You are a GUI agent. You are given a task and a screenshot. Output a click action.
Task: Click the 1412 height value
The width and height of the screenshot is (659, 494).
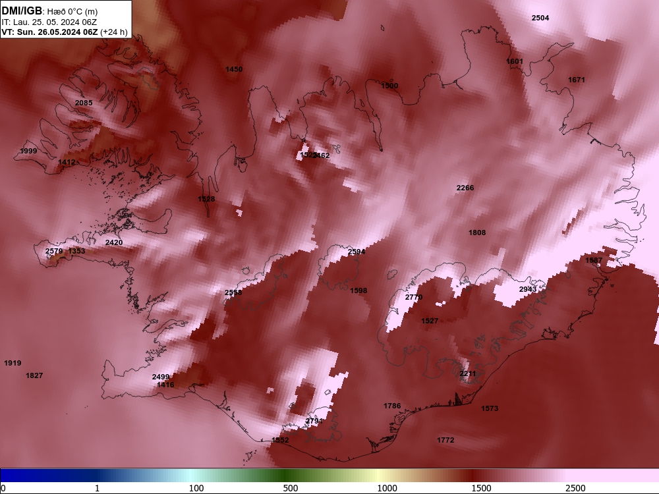67,162
